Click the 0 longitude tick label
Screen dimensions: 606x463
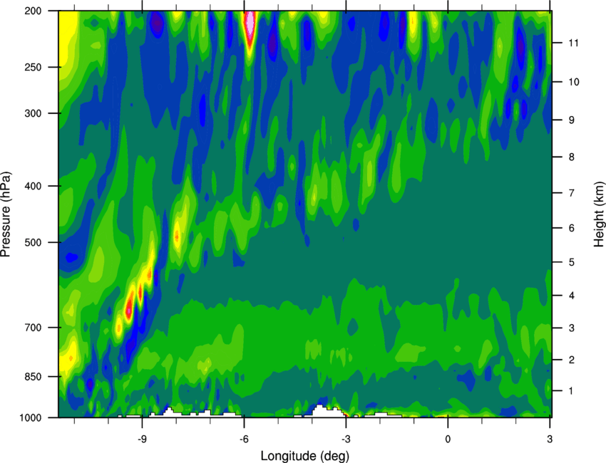tap(448, 439)
